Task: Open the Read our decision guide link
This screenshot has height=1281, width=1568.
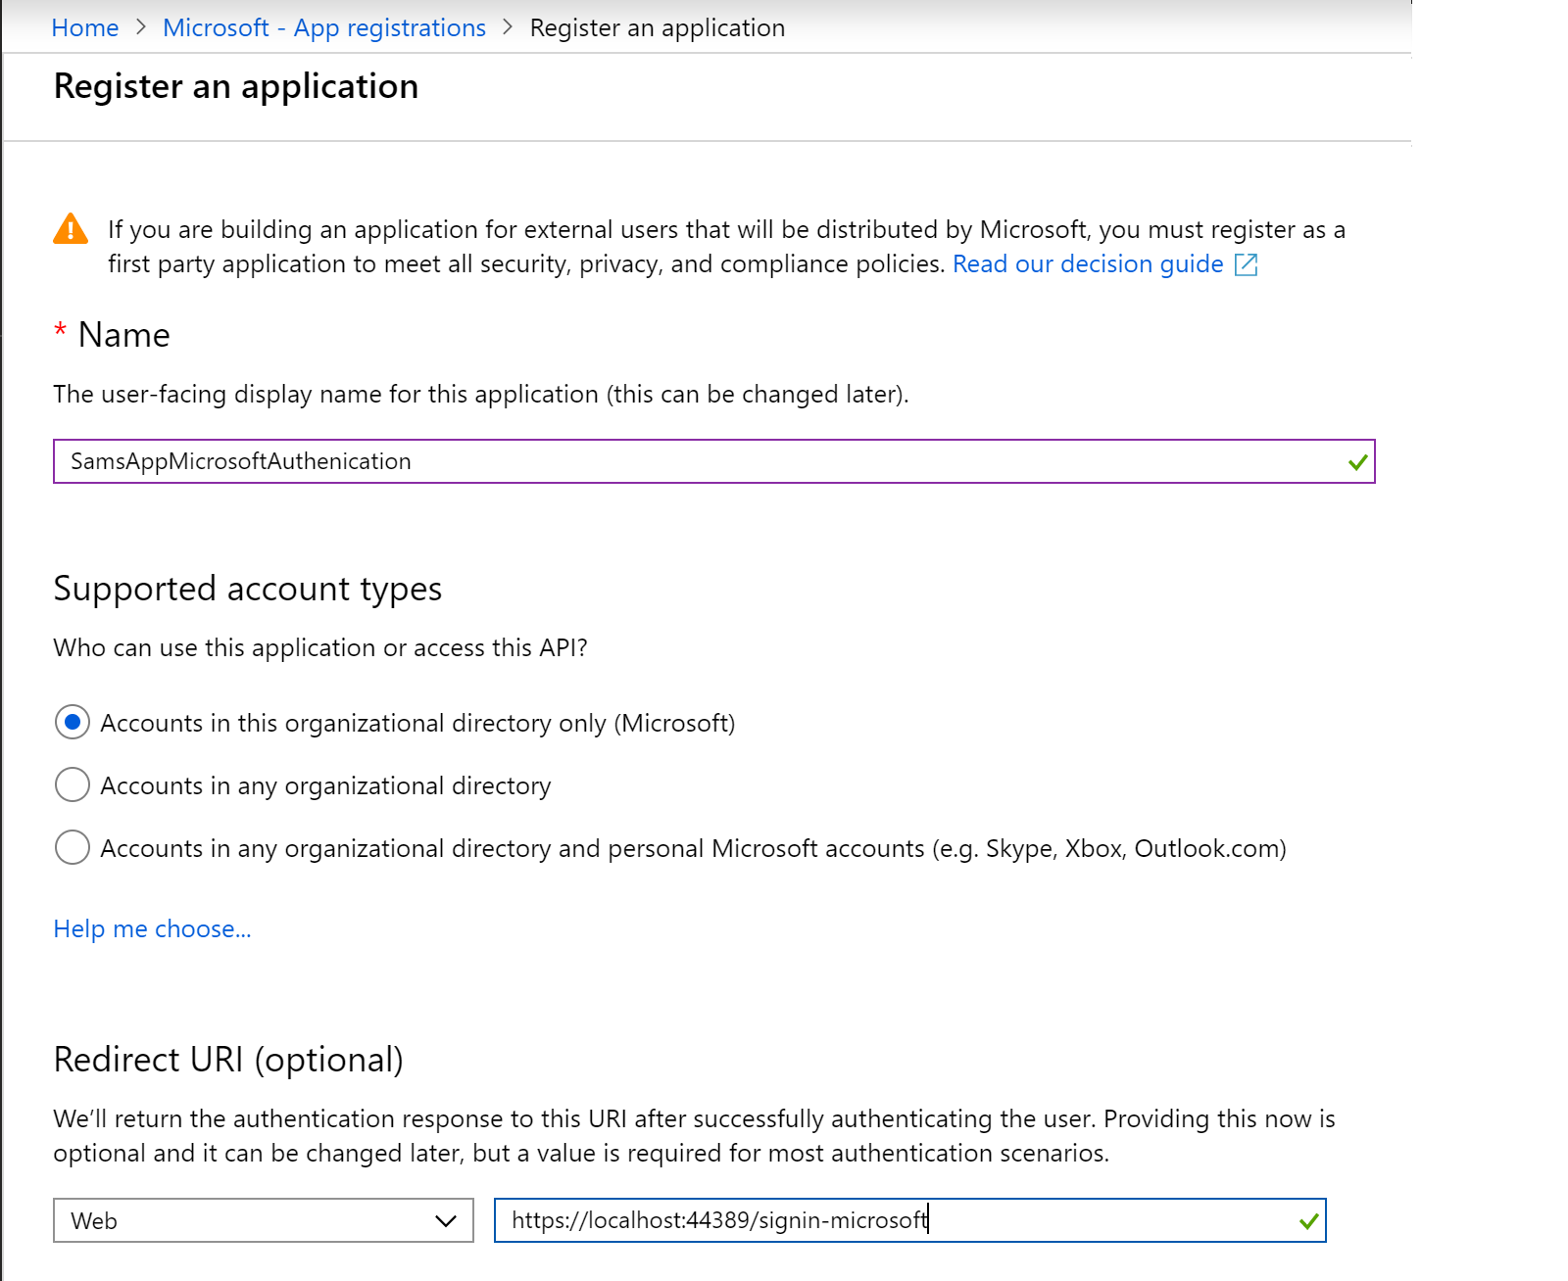Action: [1088, 264]
